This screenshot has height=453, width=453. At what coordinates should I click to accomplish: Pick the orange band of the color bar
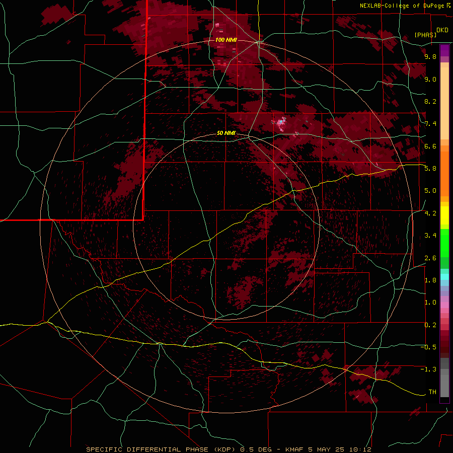tap(444, 173)
